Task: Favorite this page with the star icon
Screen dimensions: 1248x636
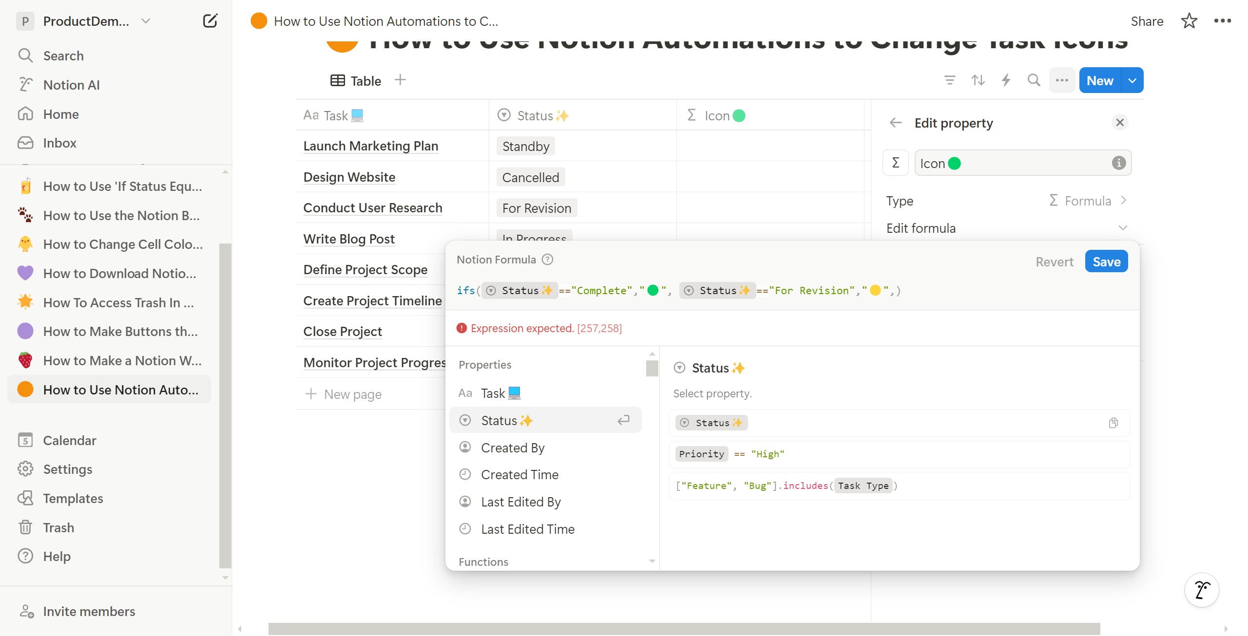Action: (x=1189, y=21)
